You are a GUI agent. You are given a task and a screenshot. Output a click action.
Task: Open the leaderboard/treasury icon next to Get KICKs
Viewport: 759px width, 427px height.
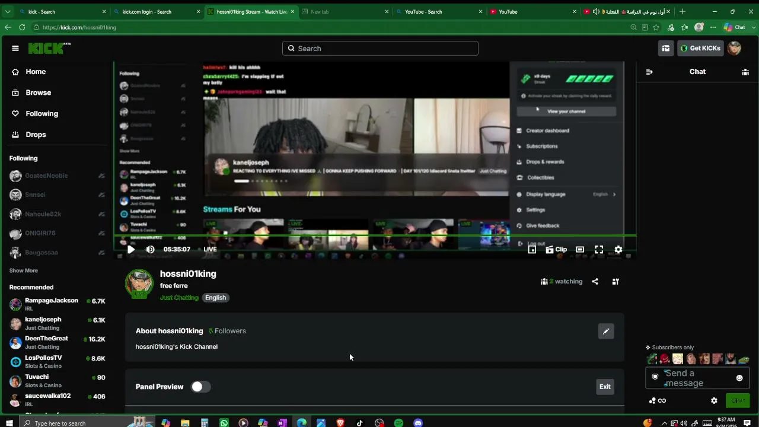[666, 49]
